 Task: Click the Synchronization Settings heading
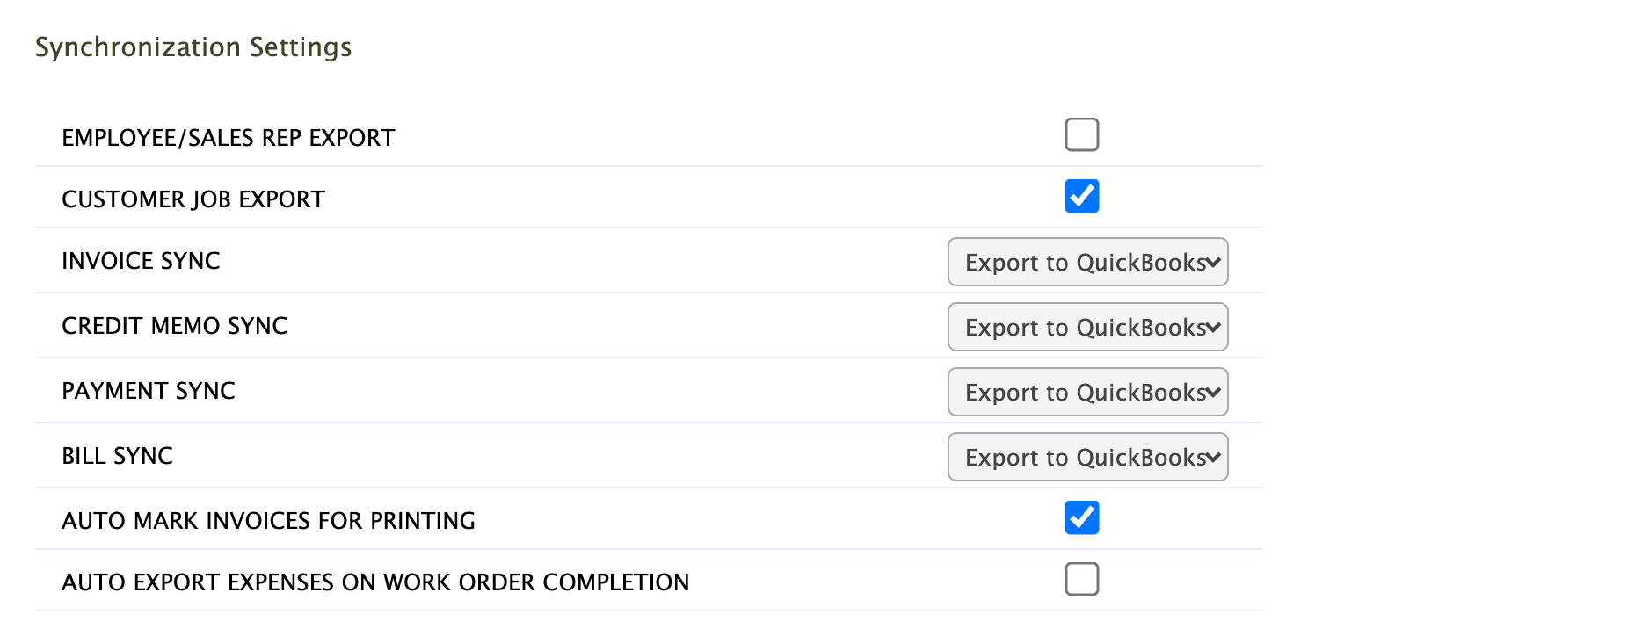[x=193, y=47]
